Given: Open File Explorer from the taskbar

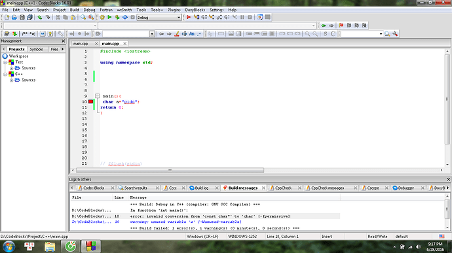Looking at the screenshot, I should point(50,246).
